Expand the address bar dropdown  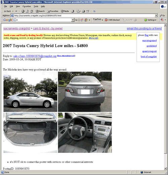click(156, 15)
